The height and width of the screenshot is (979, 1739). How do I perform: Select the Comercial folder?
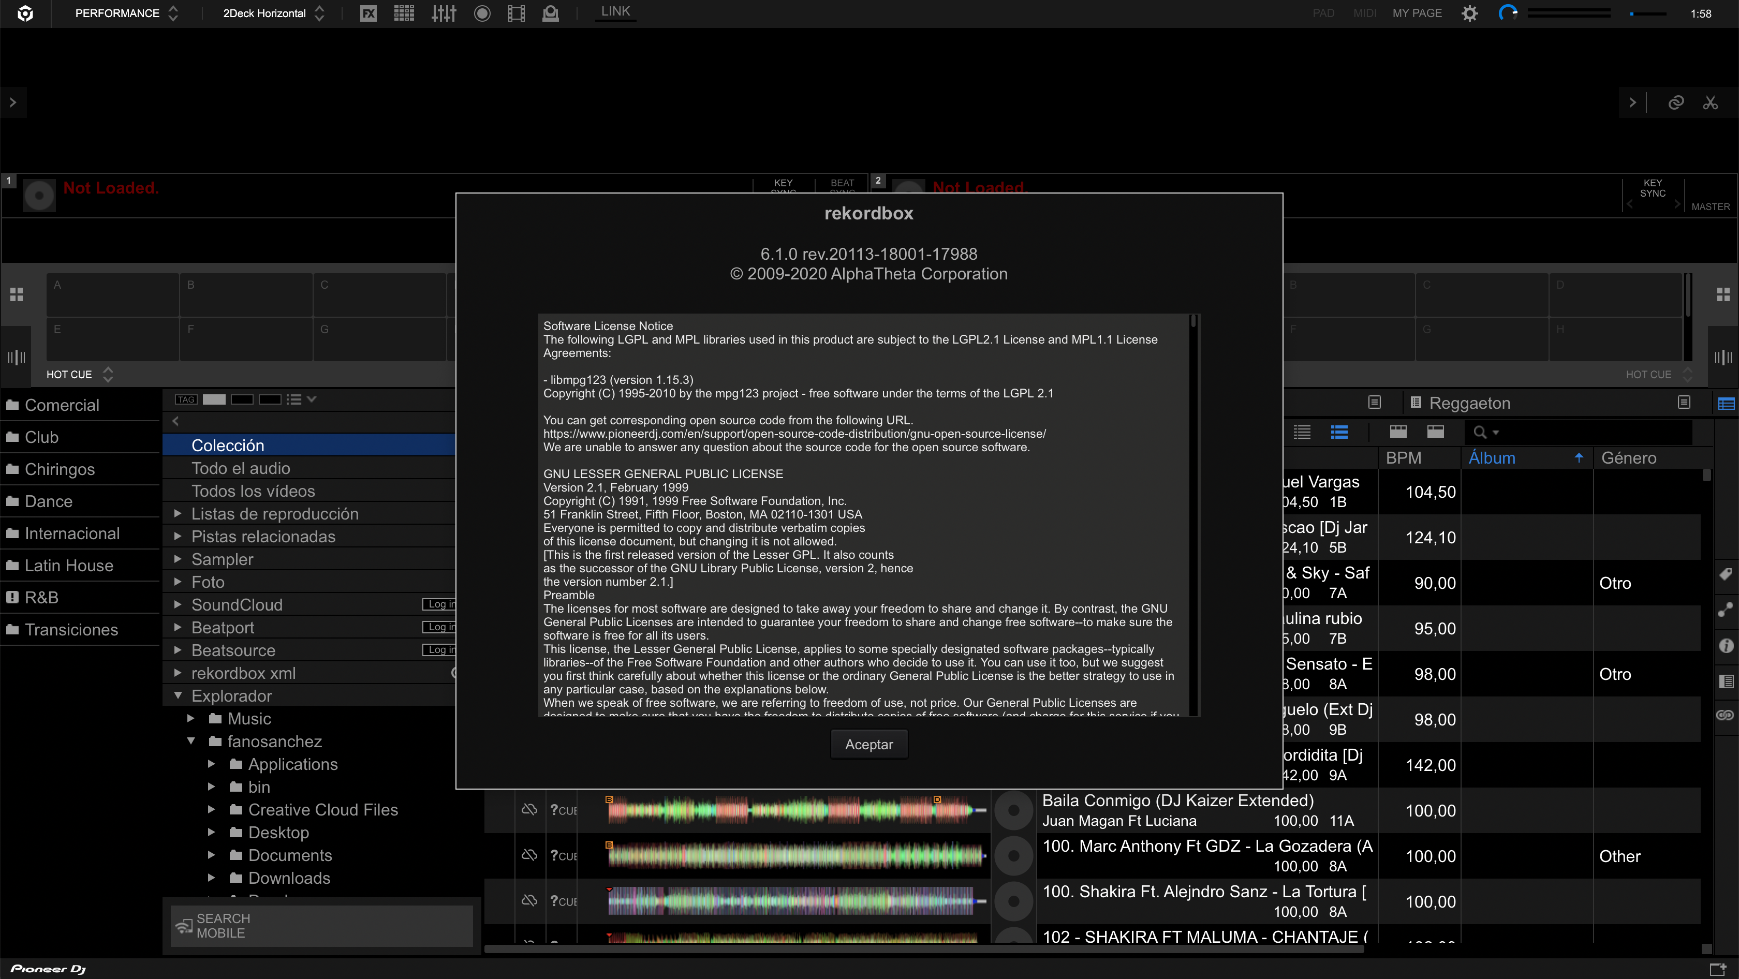tap(80, 405)
